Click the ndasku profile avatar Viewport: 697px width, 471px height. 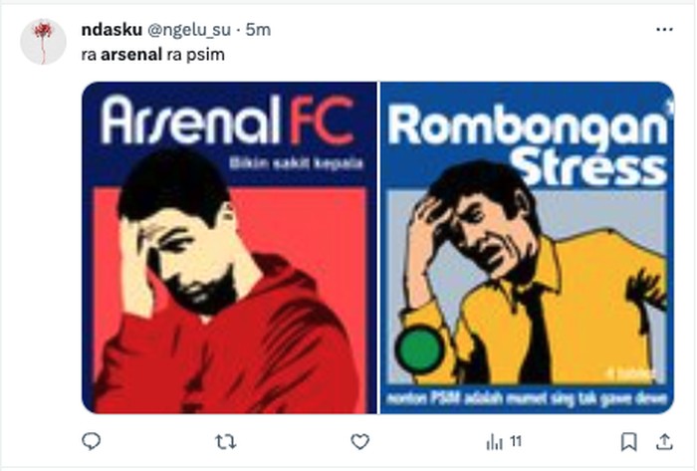pyautogui.click(x=43, y=41)
